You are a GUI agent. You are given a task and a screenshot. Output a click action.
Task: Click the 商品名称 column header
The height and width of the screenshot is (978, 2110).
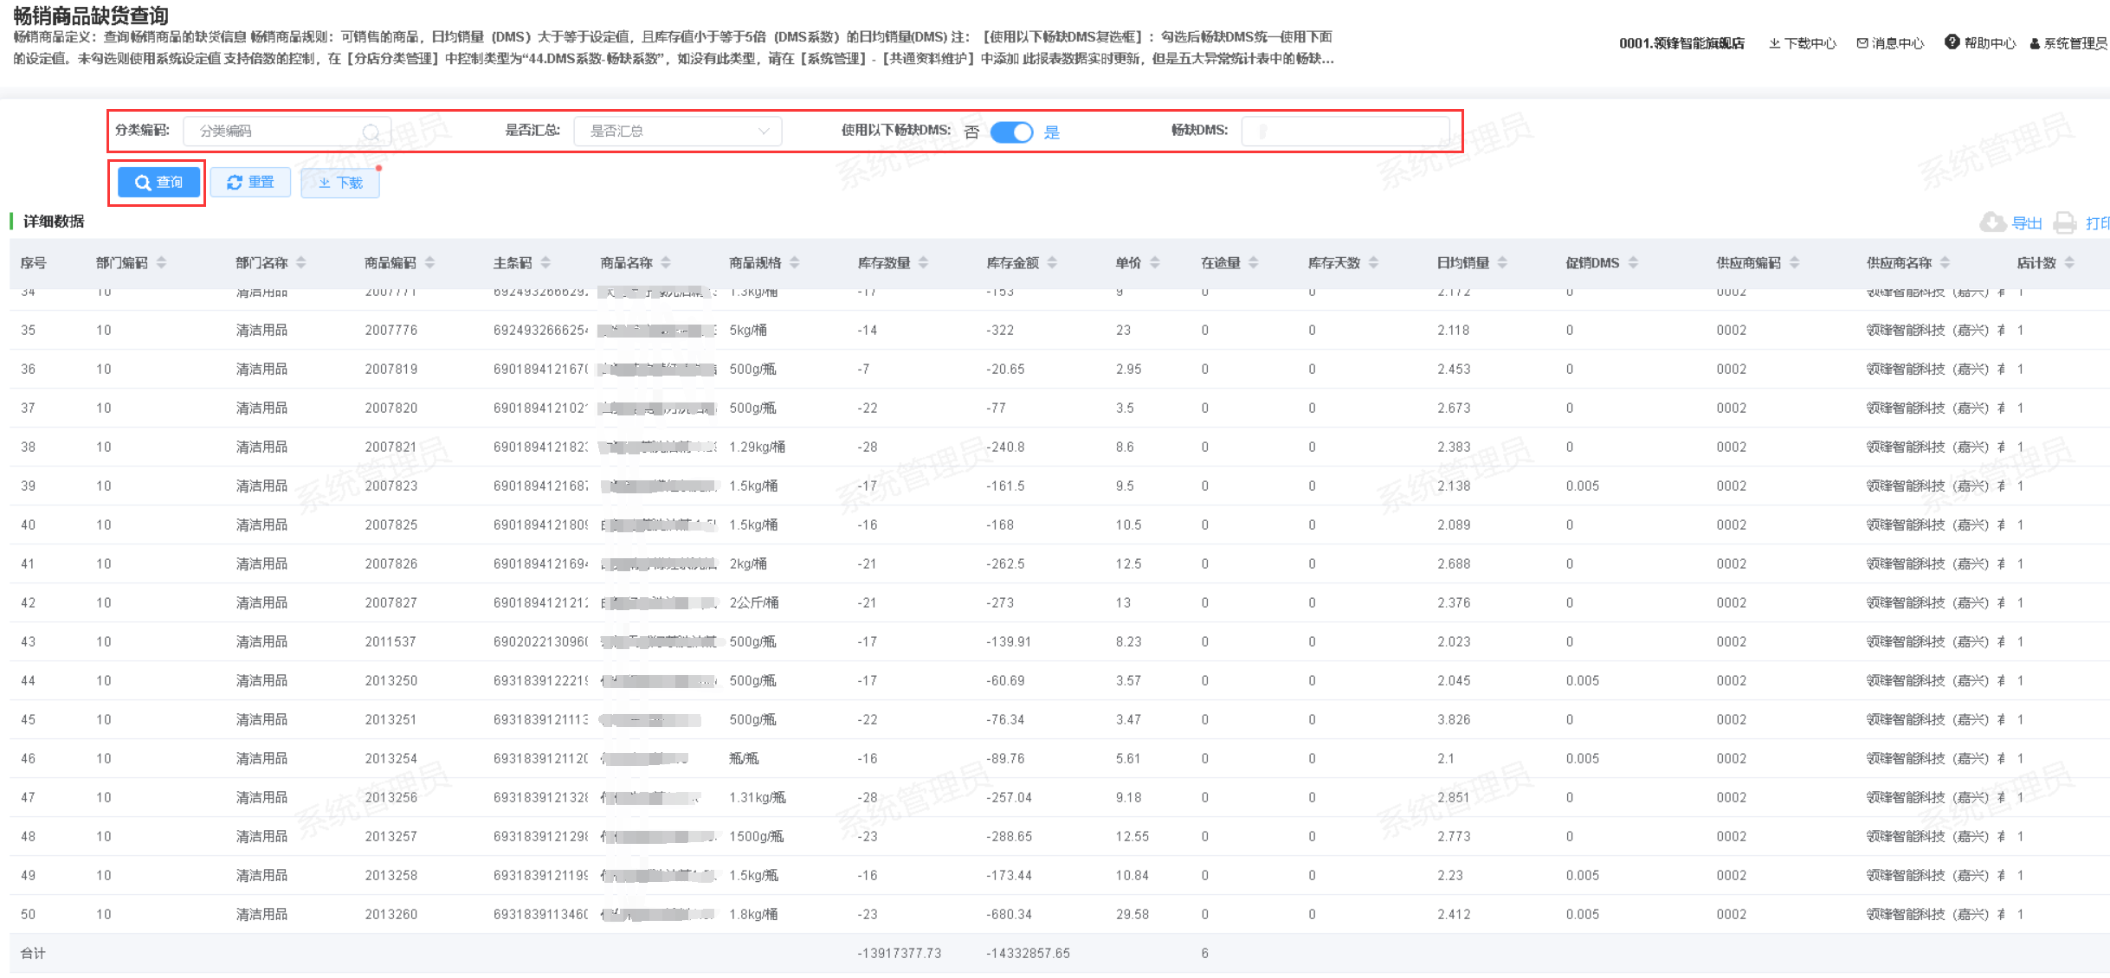pos(626,262)
